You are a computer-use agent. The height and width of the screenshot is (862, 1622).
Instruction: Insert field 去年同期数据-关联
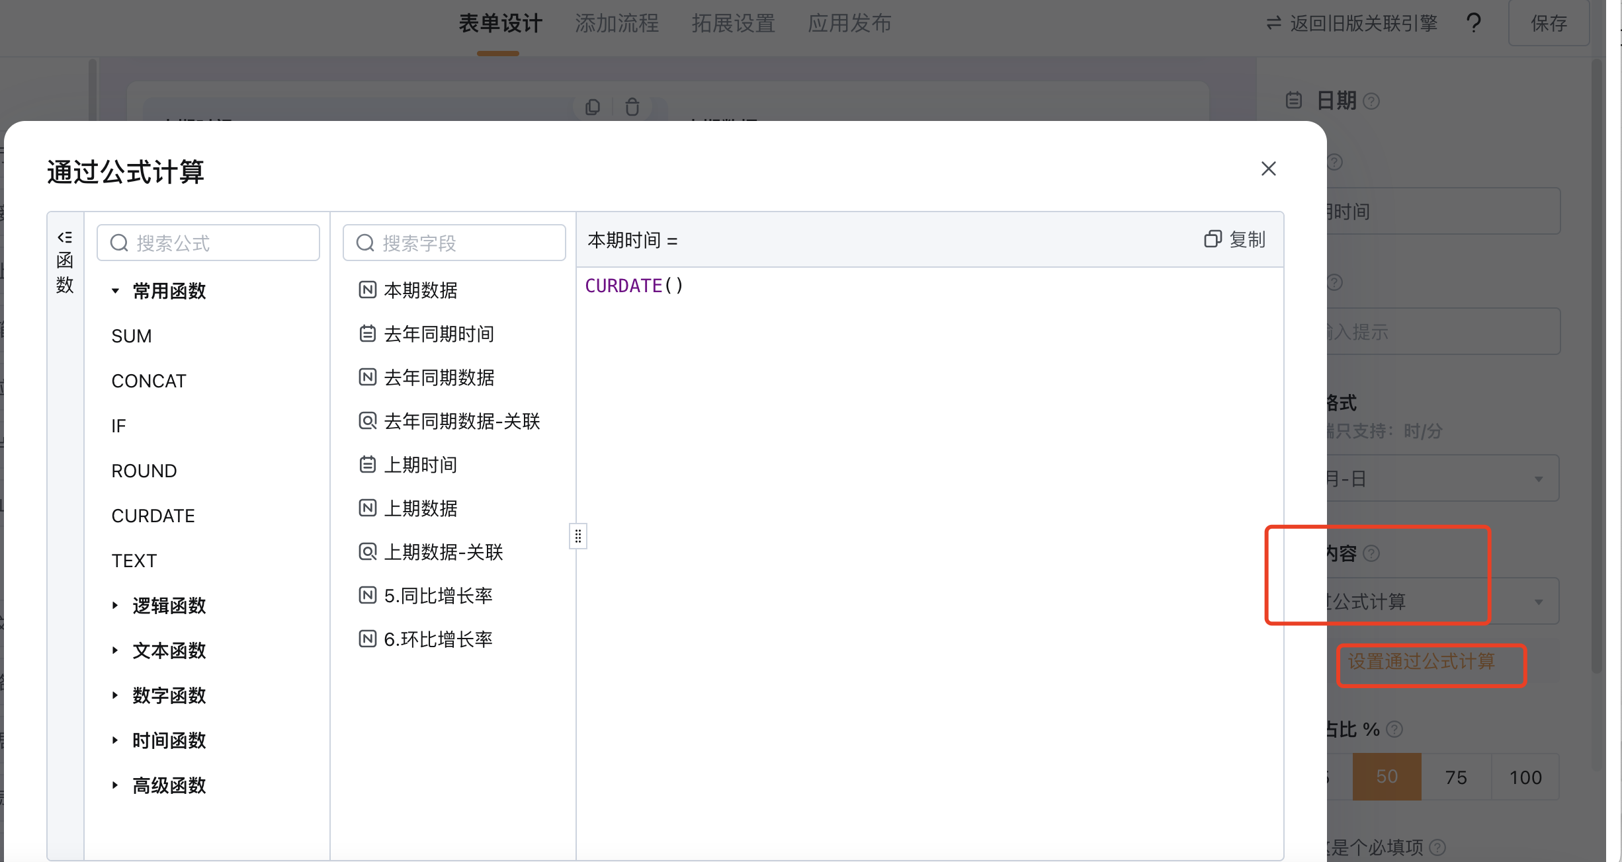tap(462, 420)
